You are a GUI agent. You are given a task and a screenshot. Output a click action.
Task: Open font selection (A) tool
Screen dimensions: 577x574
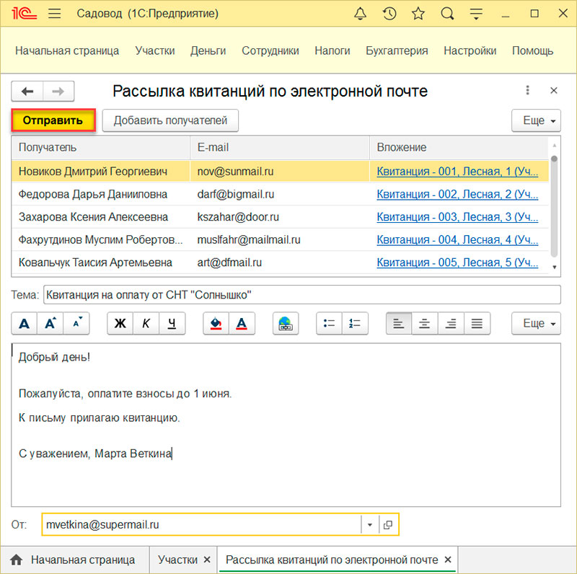25,324
